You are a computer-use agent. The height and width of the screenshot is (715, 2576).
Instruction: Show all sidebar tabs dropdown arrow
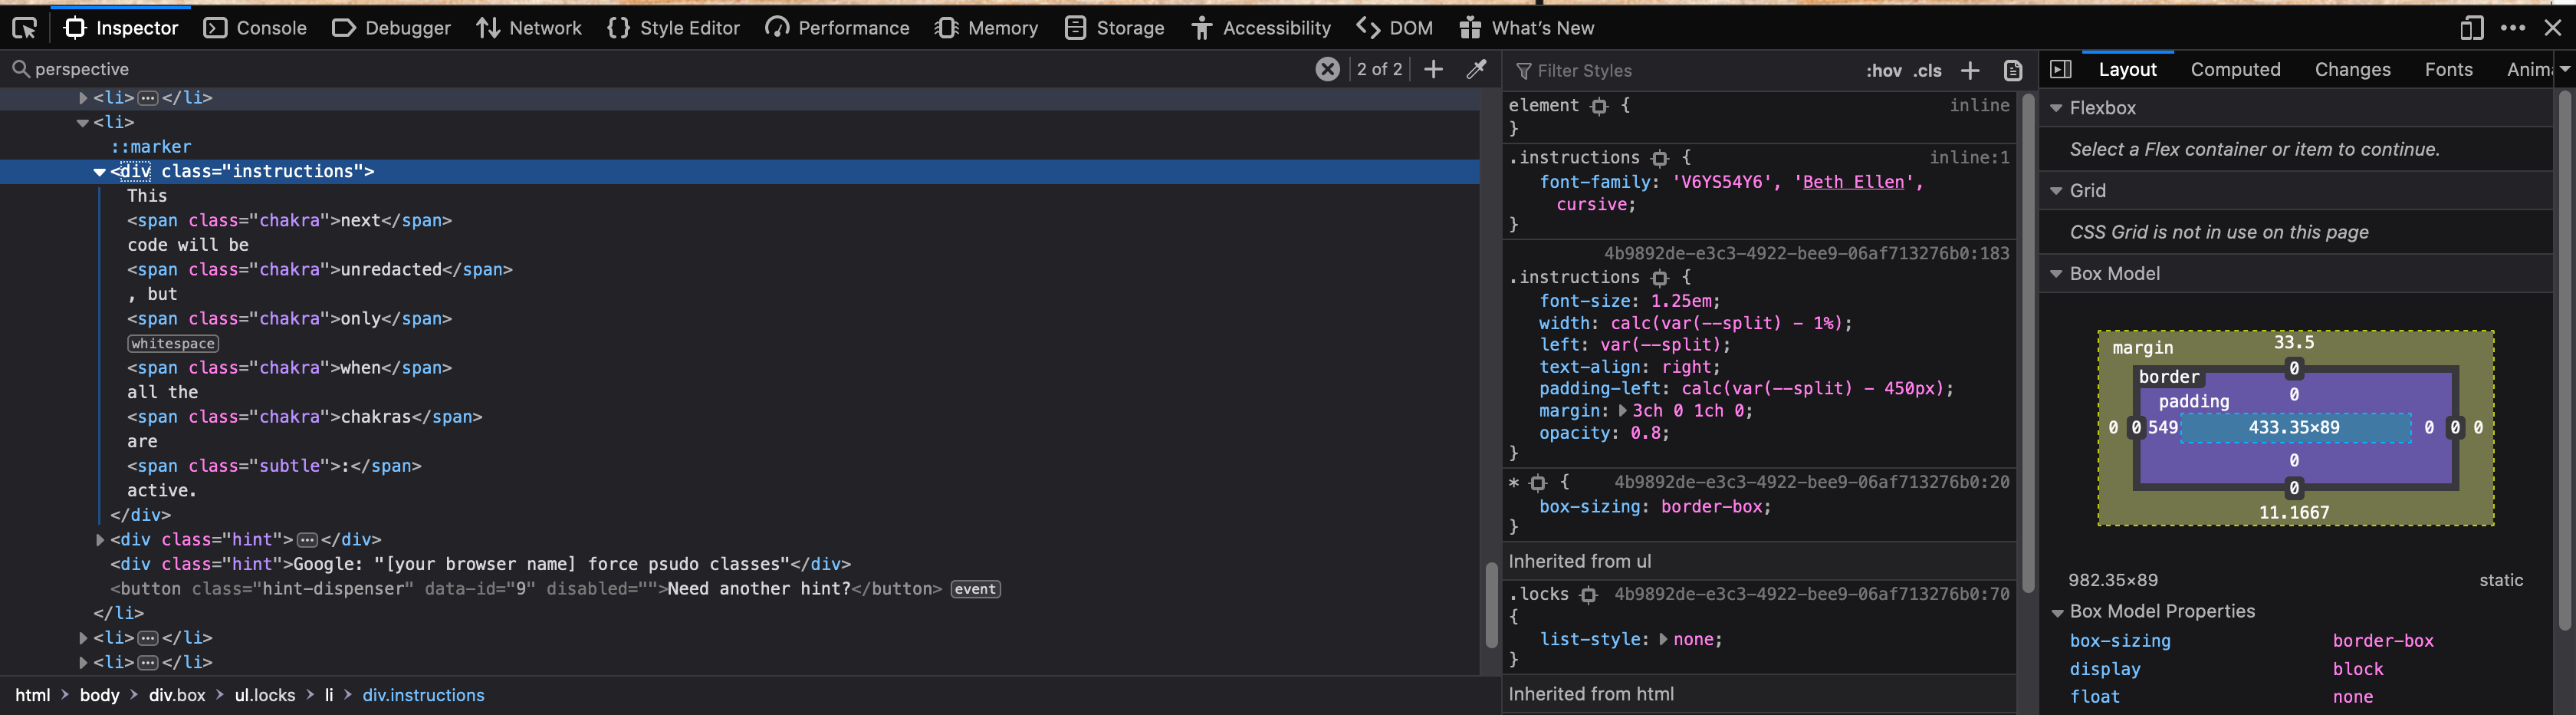[x=2564, y=69]
